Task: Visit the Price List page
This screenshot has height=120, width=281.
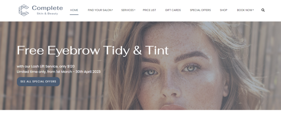Action: [149, 10]
